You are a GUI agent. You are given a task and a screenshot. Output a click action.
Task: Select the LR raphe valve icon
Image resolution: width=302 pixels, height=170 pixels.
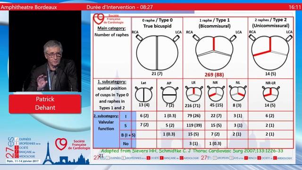click(x=194, y=93)
